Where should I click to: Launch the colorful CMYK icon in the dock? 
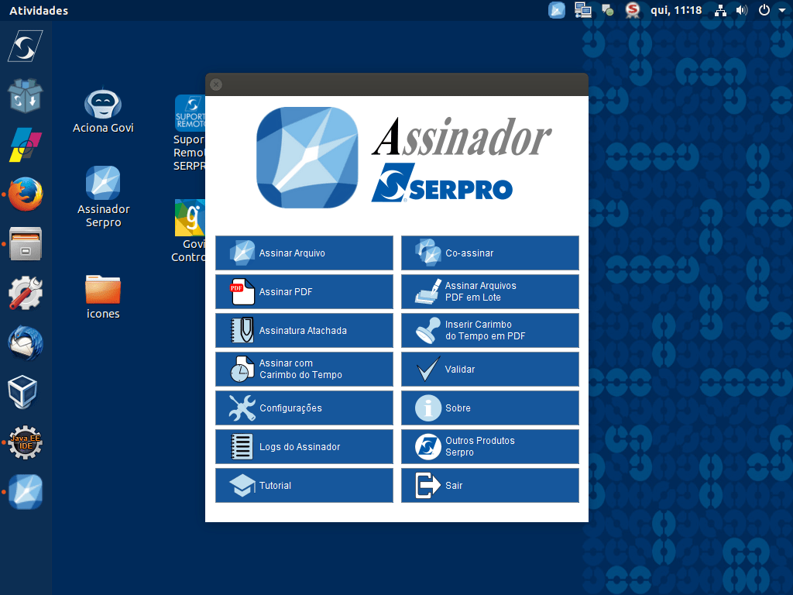[x=26, y=145]
